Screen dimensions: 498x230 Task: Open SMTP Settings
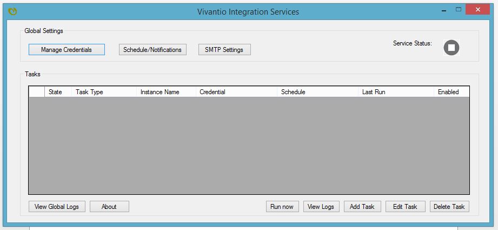coord(224,50)
